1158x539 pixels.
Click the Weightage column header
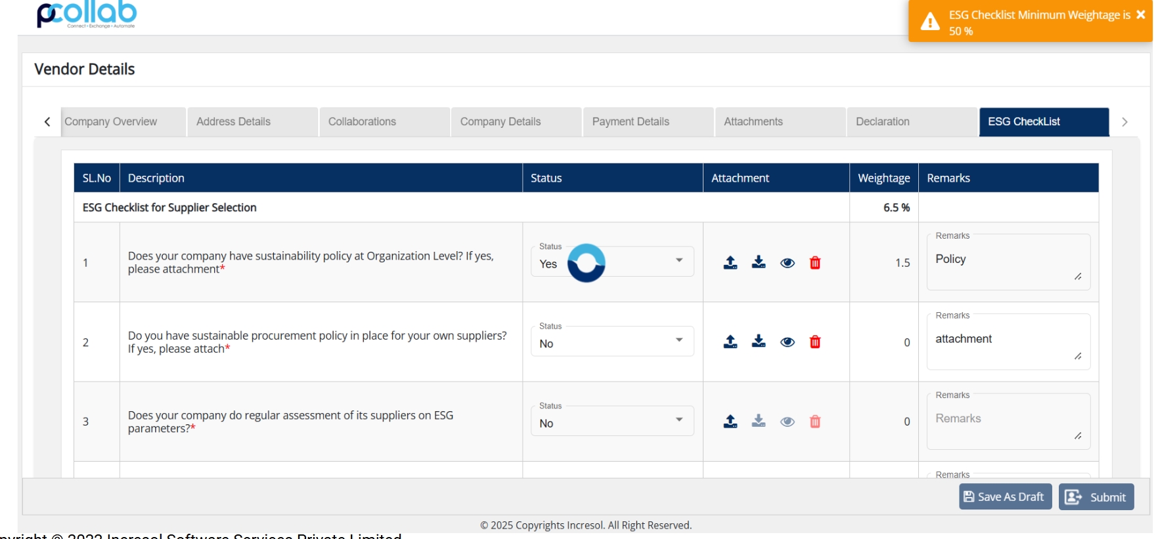(884, 178)
